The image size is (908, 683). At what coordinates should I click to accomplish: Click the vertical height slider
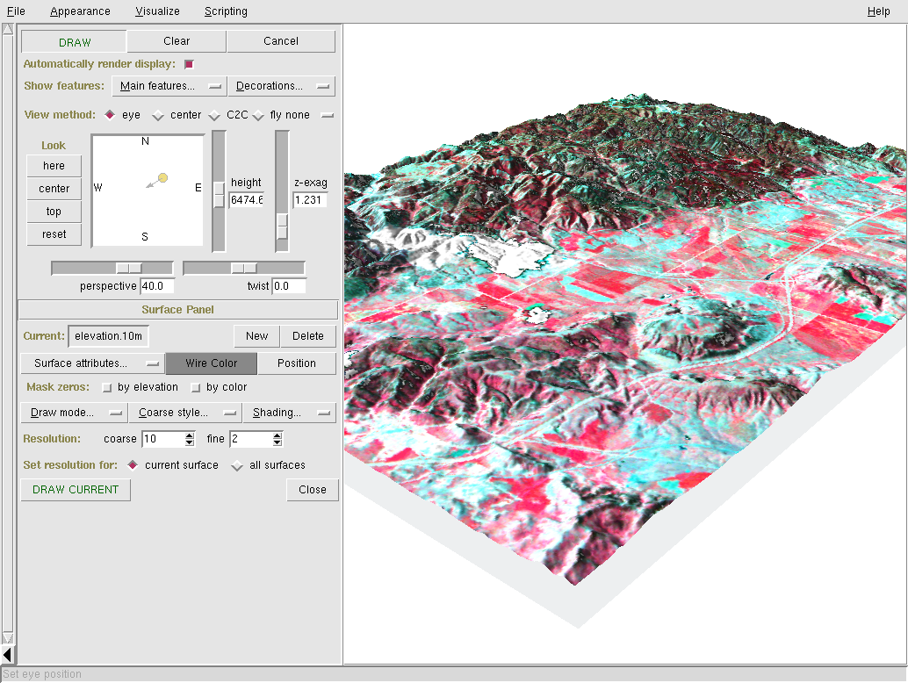coord(219,194)
